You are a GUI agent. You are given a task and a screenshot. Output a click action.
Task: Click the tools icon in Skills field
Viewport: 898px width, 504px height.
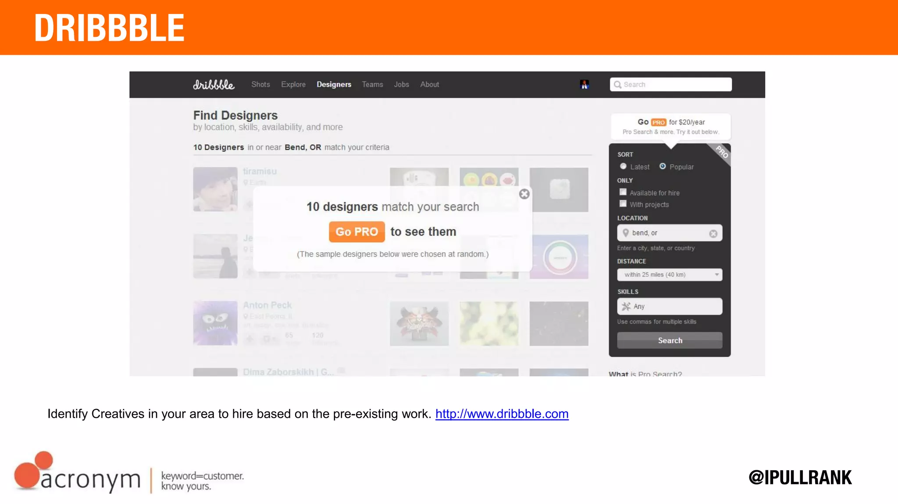[626, 307]
